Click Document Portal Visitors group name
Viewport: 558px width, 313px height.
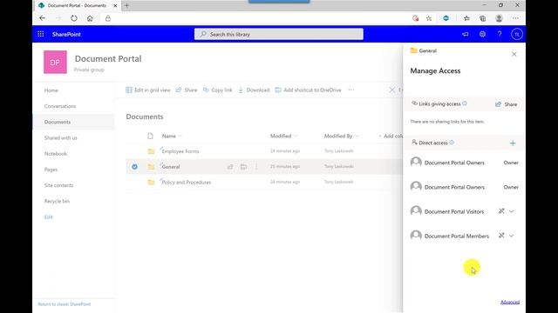454,211
